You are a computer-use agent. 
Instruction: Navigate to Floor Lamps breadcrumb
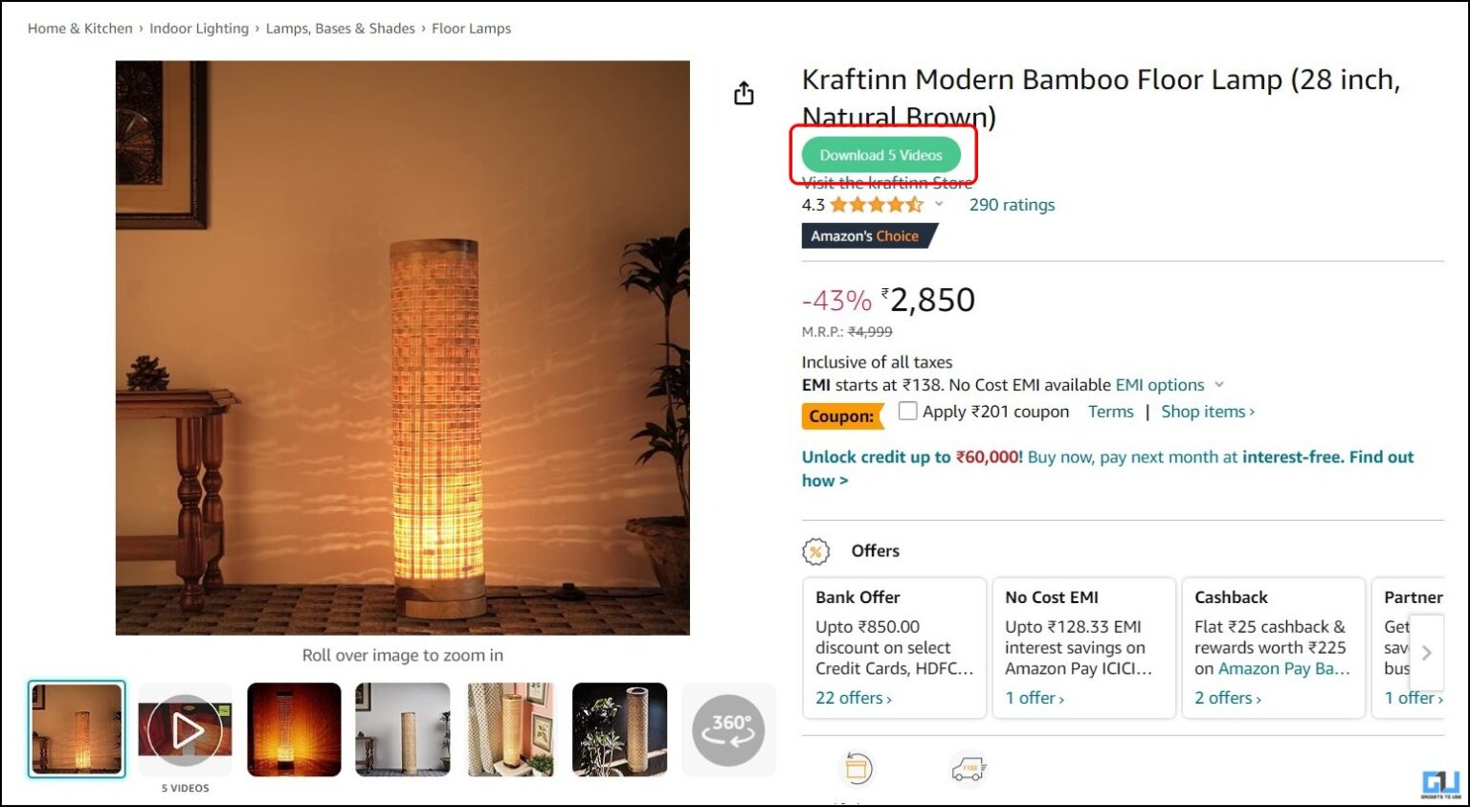click(471, 28)
